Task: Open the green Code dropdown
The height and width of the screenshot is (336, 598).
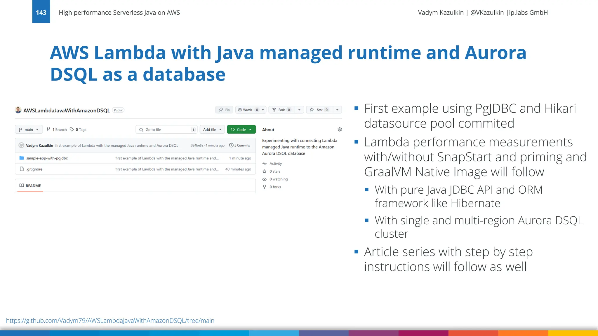Action: [x=241, y=129]
